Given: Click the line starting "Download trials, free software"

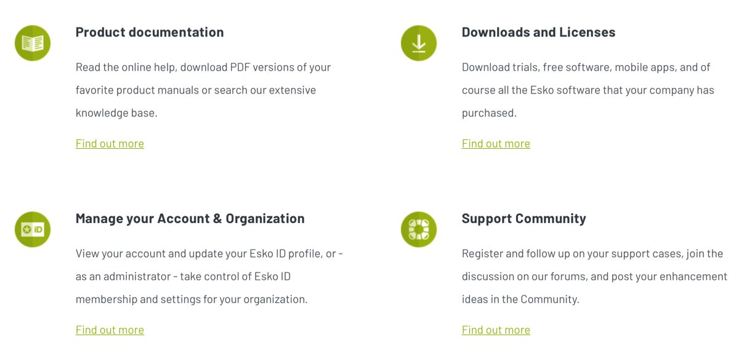Looking at the screenshot, I should click(x=586, y=67).
